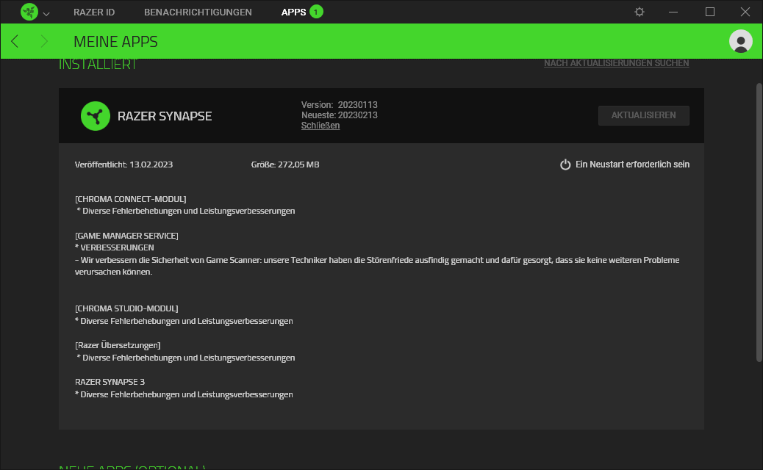Click the [CHROMA CONNECT-MODUL] heading

(x=130, y=199)
